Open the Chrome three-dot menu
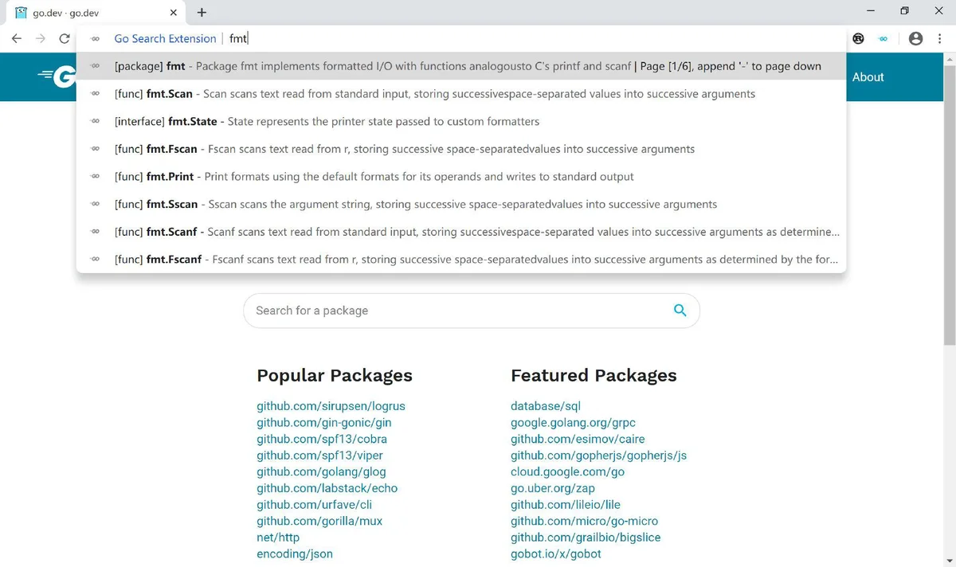 (939, 38)
